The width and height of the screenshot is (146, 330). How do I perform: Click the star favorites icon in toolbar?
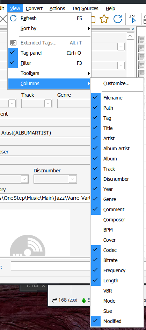click(x=104, y=19)
